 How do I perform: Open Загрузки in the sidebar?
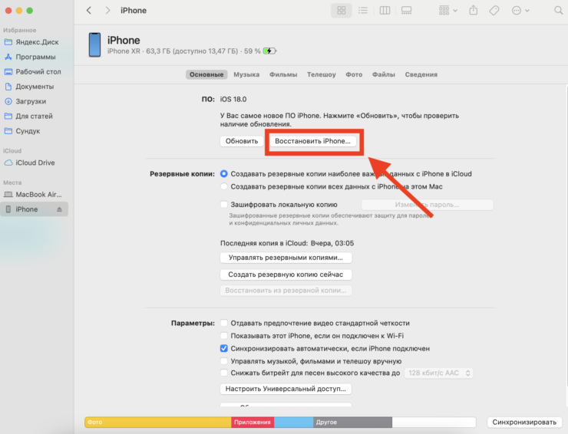pyautogui.click(x=25, y=101)
